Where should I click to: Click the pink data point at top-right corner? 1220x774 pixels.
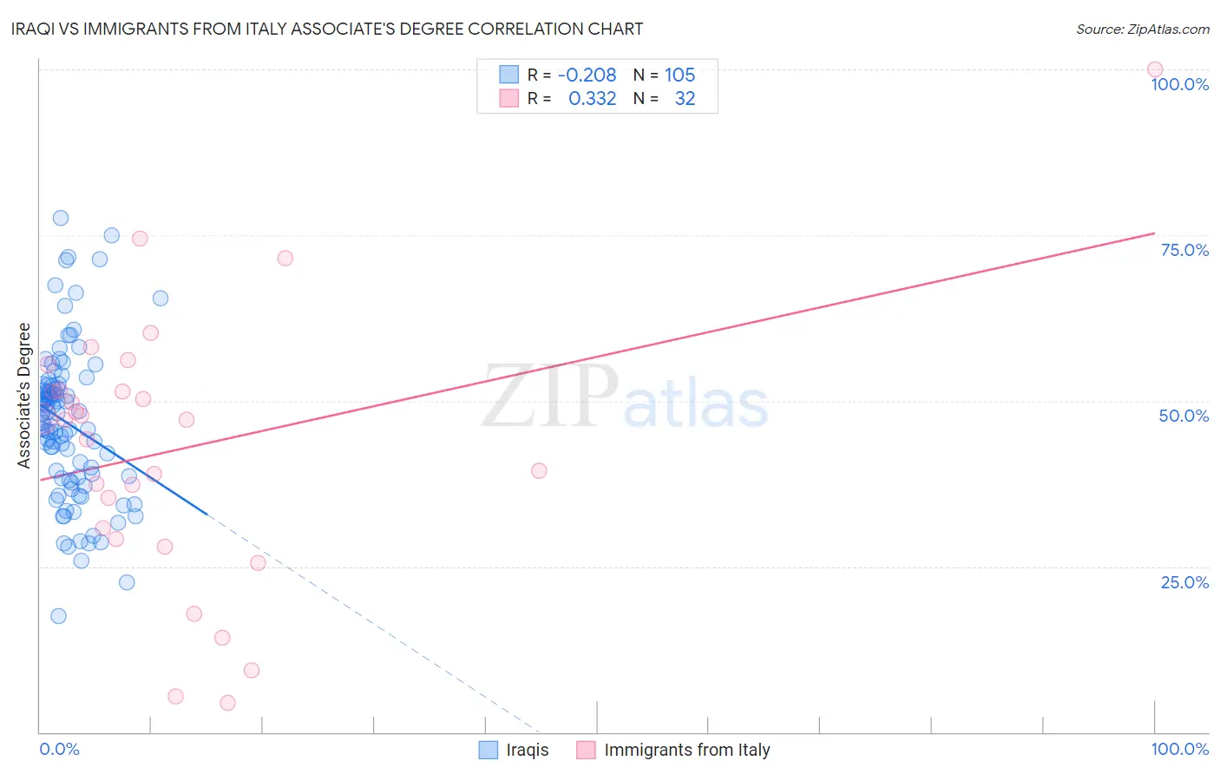tap(1154, 69)
